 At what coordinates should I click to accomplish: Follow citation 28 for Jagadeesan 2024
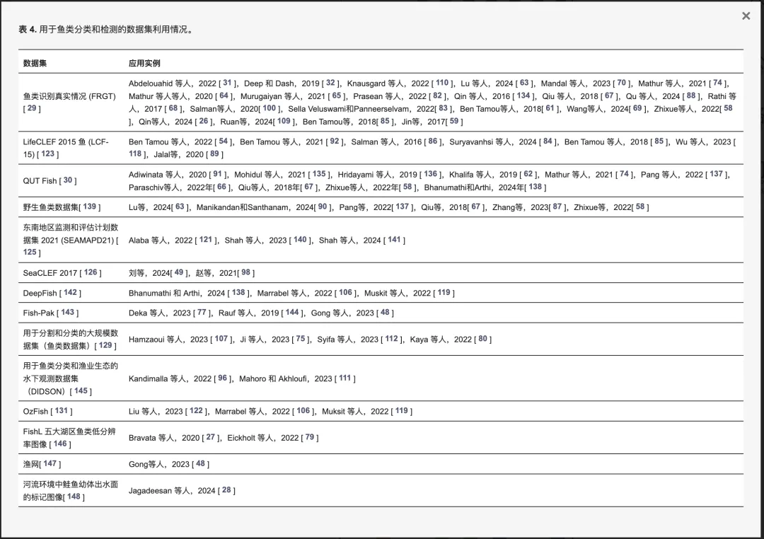(x=226, y=489)
